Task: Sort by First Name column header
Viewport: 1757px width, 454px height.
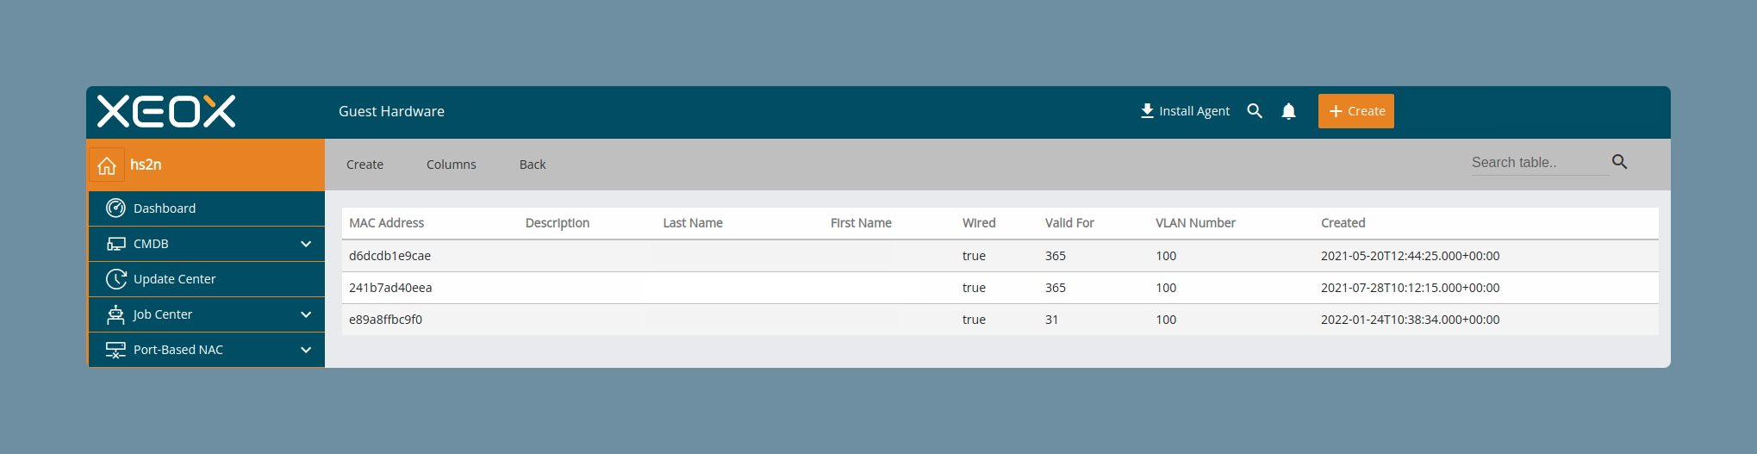Action: point(861,223)
